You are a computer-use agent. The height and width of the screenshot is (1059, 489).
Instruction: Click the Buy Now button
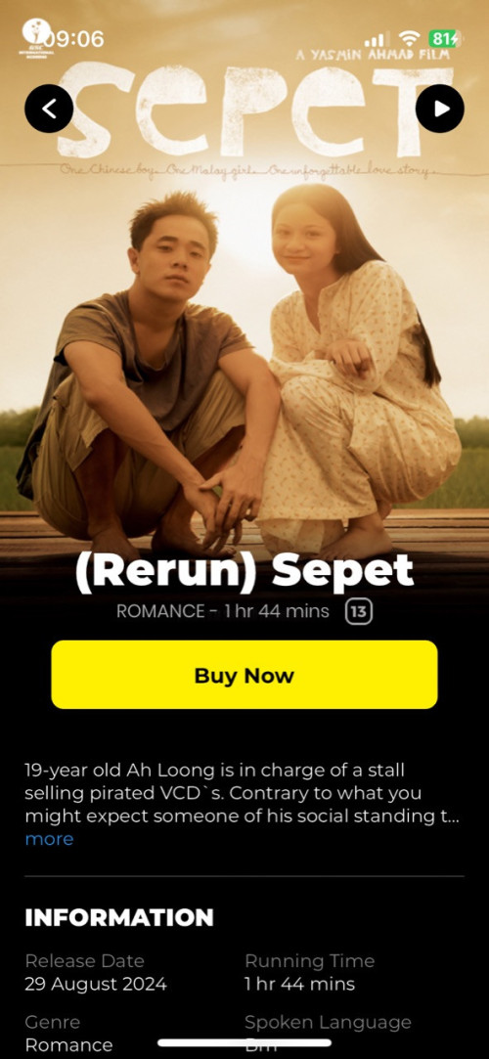point(244,675)
